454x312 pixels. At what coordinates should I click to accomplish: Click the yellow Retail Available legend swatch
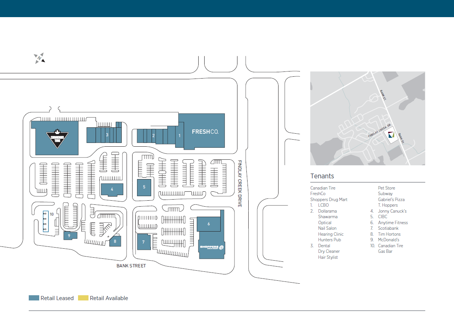coord(83,298)
